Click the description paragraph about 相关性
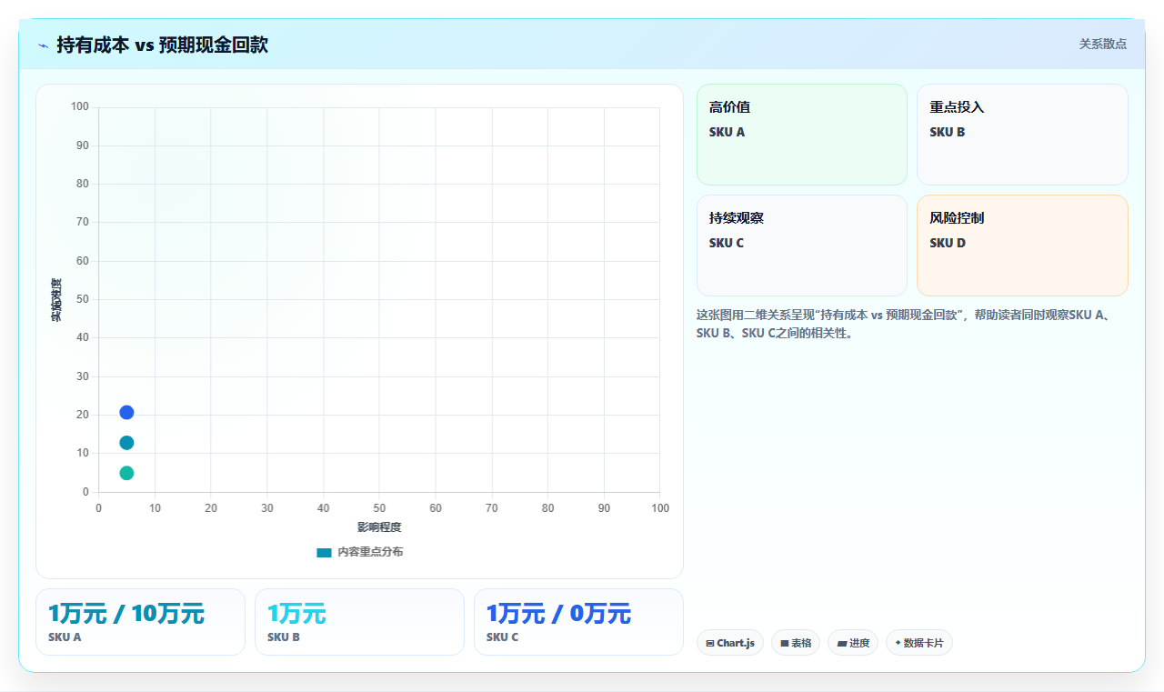Image resolution: width=1164 pixels, height=692 pixels. pyautogui.click(x=910, y=324)
